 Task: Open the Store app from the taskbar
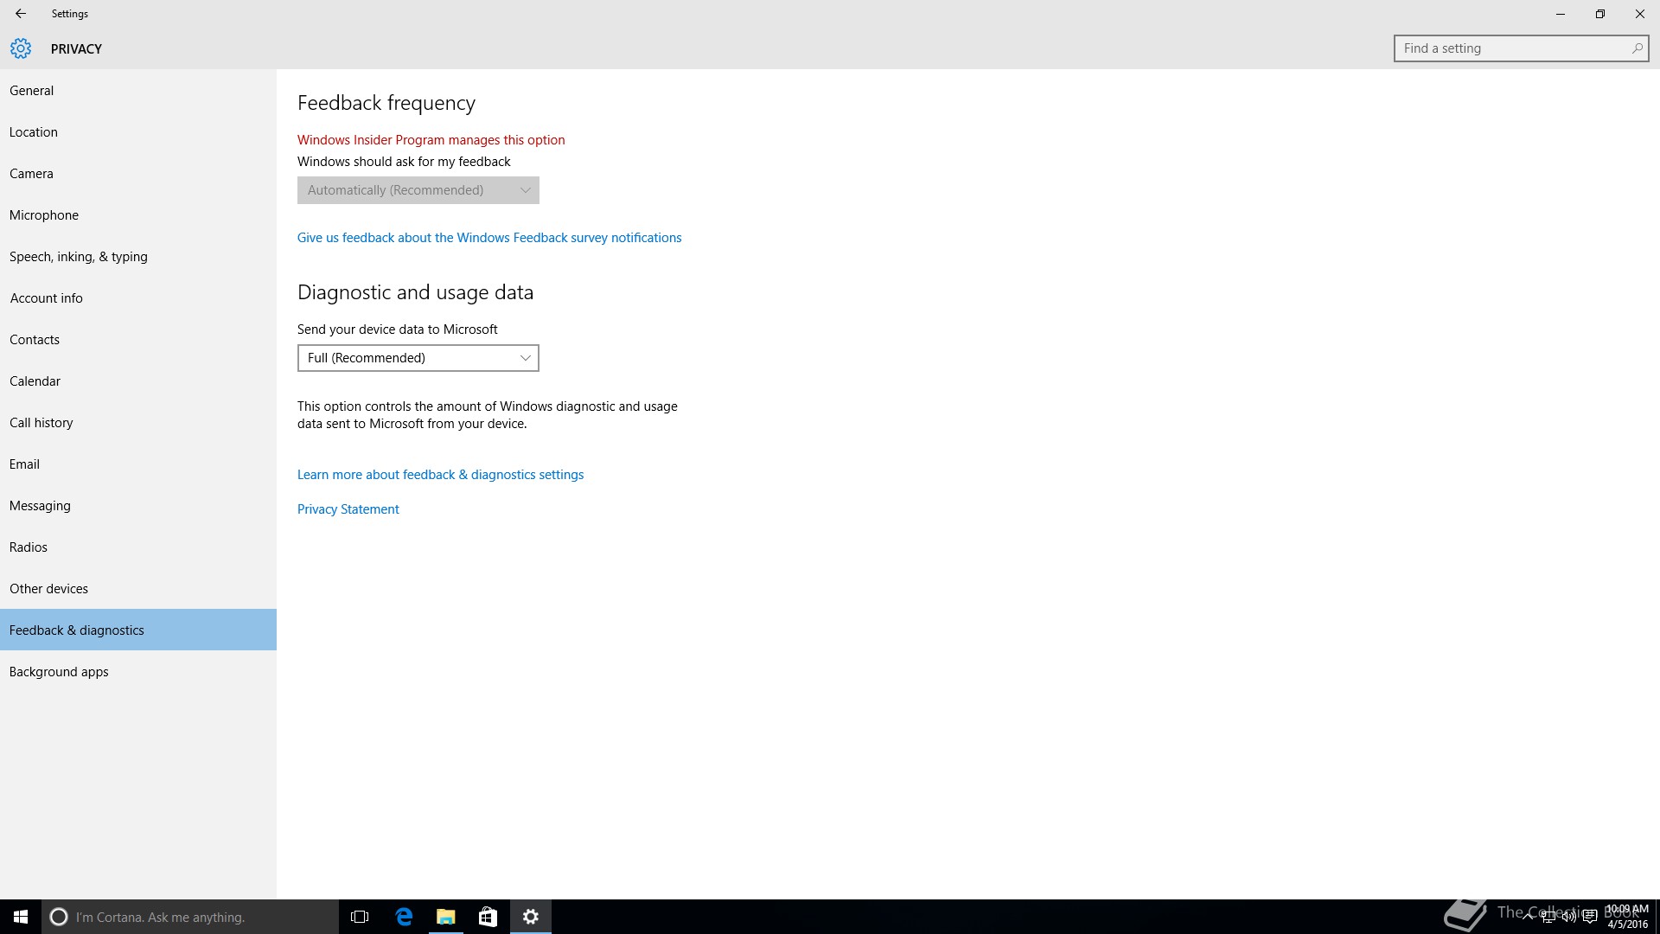(488, 917)
